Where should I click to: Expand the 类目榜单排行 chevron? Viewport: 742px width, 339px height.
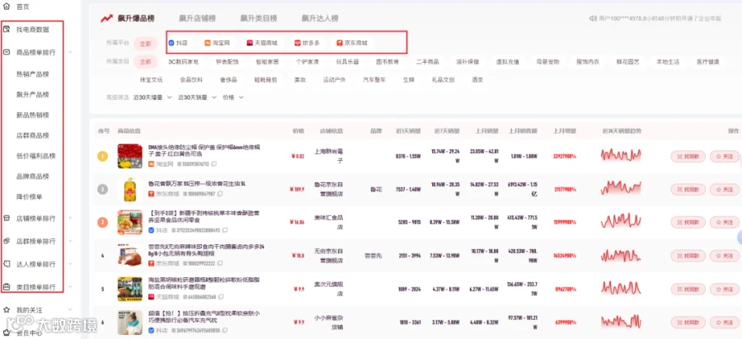70,287
